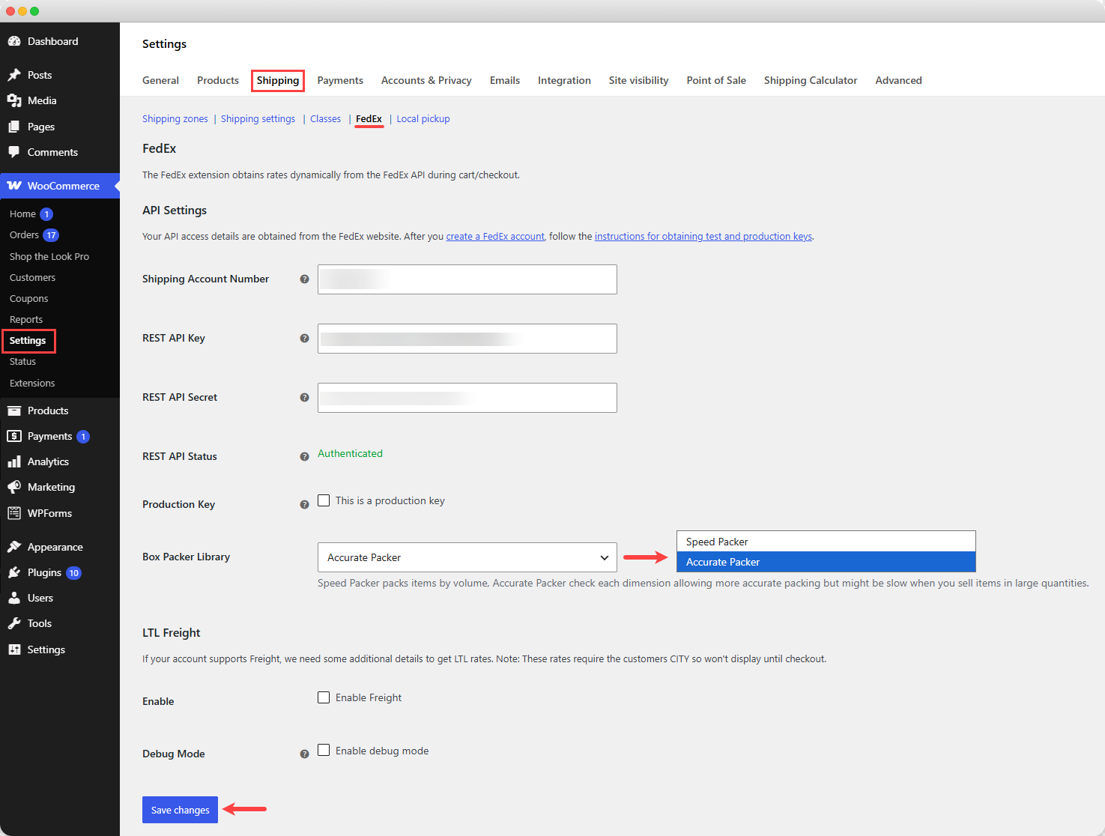Click the Save changes button
This screenshot has height=836, width=1105.
click(x=180, y=810)
